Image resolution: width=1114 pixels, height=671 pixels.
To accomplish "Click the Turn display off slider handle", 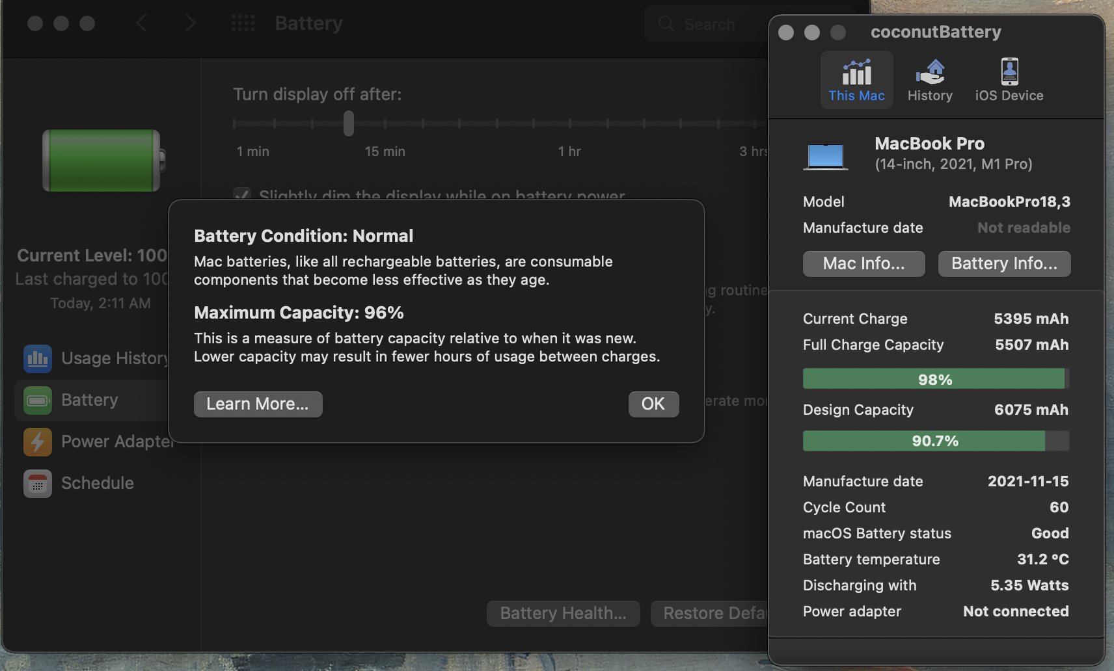I will pyautogui.click(x=349, y=123).
